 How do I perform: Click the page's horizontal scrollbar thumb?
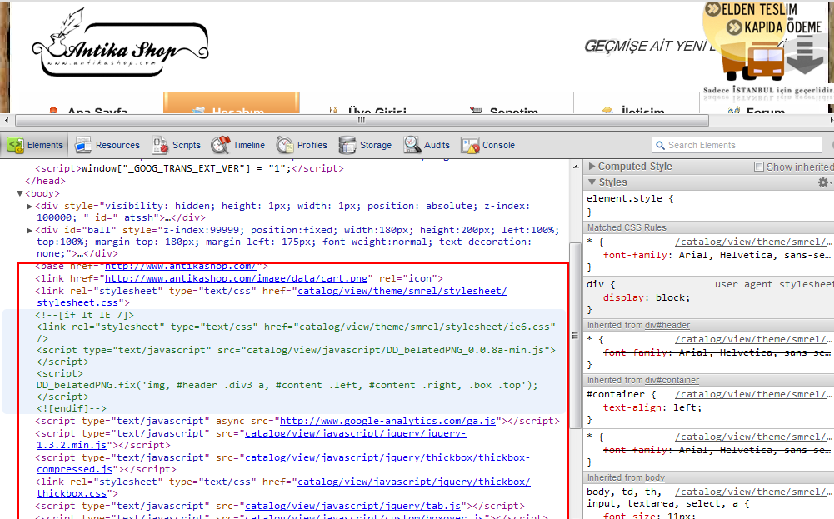[x=362, y=121]
